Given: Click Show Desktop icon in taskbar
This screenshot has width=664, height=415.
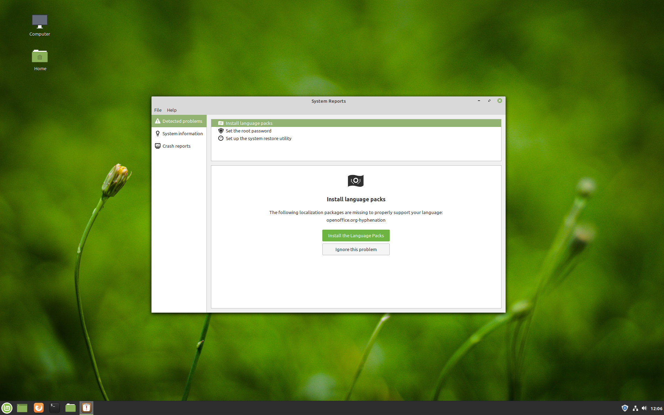Looking at the screenshot, I should (x=22, y=408).
